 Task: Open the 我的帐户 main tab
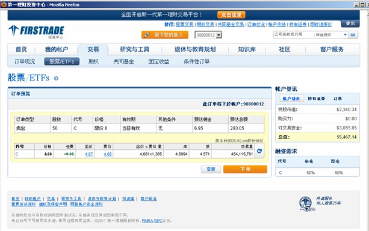(57, 49)
